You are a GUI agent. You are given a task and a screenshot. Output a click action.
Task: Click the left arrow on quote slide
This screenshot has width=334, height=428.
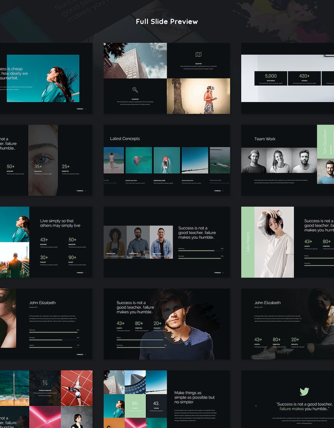pos(256,406)
